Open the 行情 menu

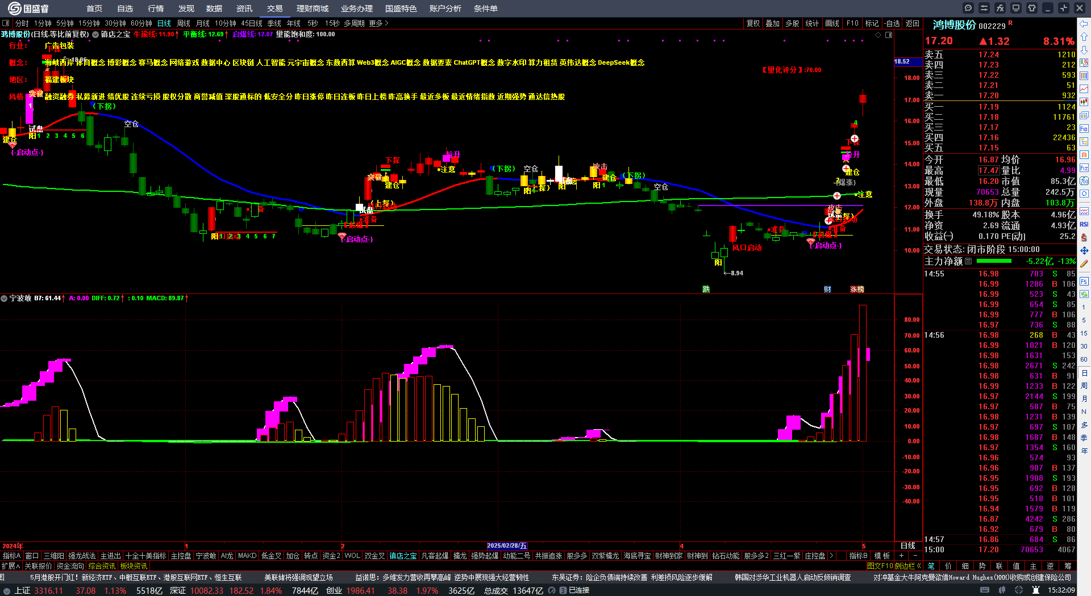coord(156,9)
